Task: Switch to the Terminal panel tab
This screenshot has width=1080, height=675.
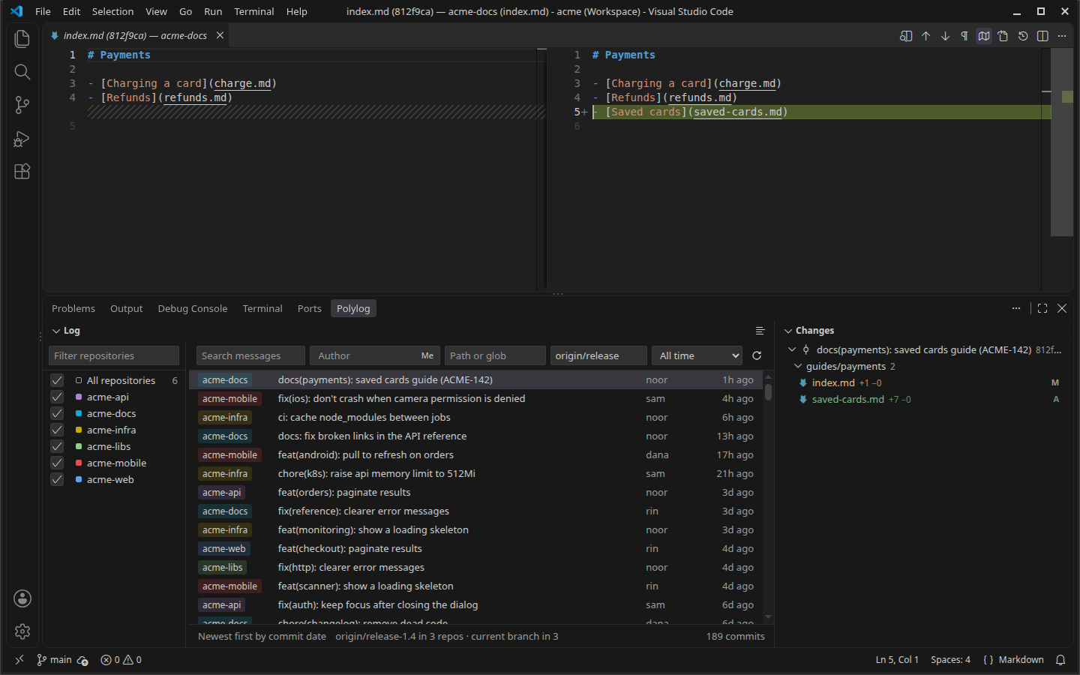Action: 262,308
